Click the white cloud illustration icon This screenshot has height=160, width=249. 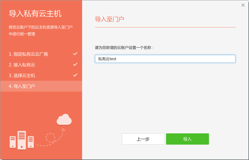coord(64,119)
